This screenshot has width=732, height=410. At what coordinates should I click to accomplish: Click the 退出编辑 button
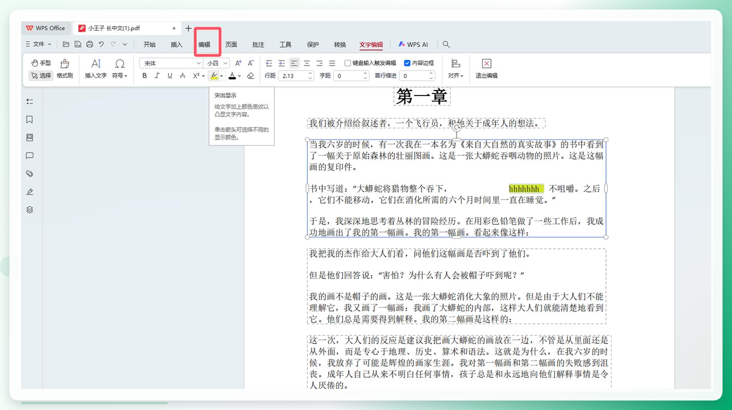pyautogui.click(x=487, y=69)
